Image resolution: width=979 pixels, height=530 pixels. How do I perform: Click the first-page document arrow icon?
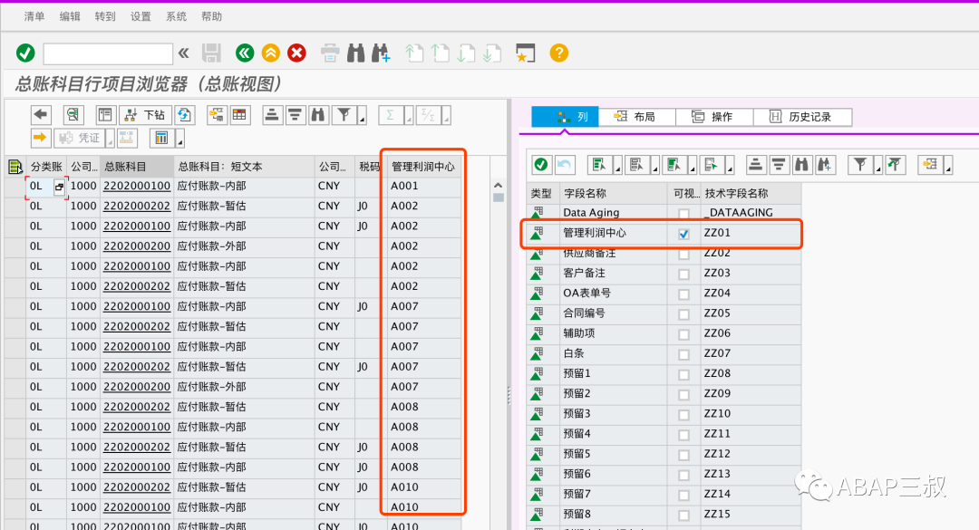(x=414, y=53)
